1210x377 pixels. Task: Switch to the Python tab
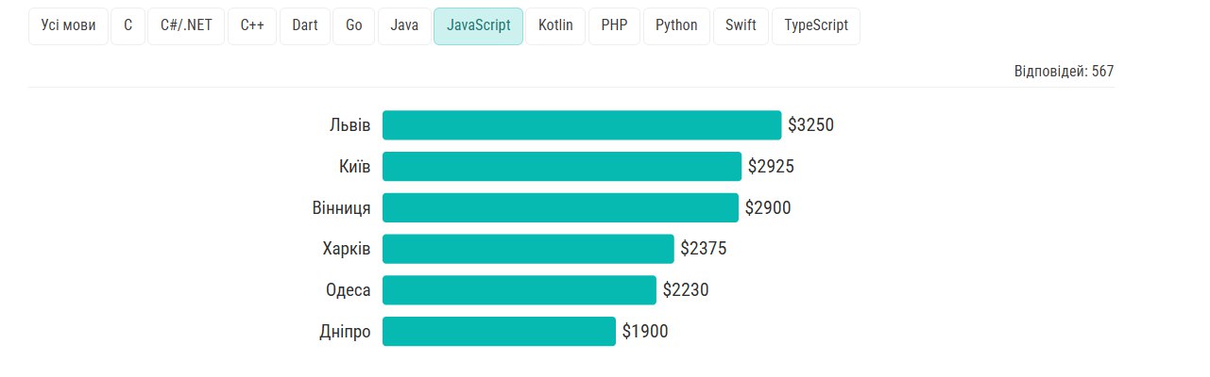click(x=676, y=26)
